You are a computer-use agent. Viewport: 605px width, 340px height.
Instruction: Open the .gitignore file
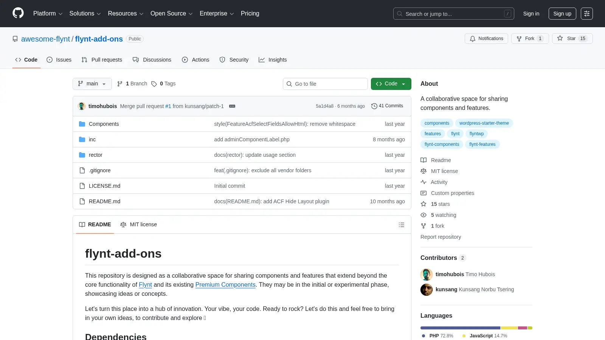click(100, 170)
